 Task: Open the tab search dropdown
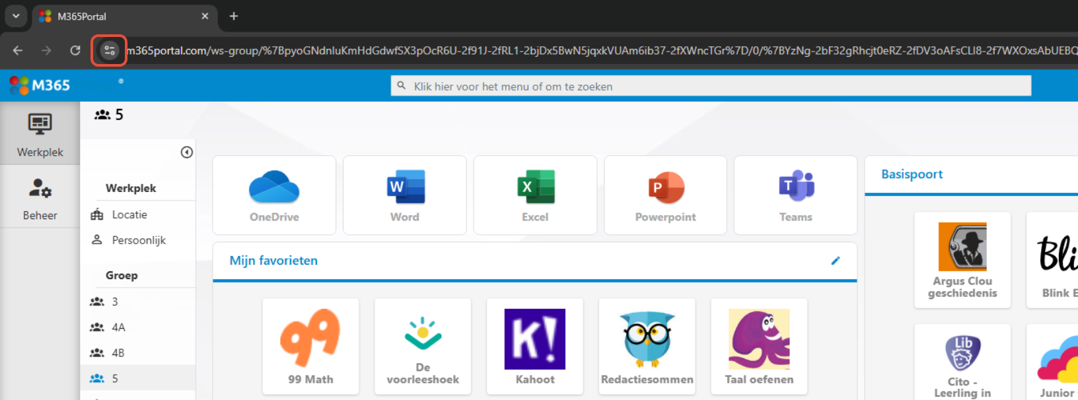pyautogui.click(x=16, y=16)
